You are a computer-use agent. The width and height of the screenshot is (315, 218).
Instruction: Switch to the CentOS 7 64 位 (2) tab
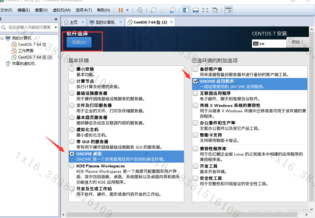150,22
